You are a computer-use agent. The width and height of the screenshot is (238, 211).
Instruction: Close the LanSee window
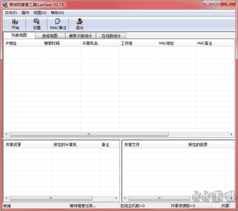(228, 3)
